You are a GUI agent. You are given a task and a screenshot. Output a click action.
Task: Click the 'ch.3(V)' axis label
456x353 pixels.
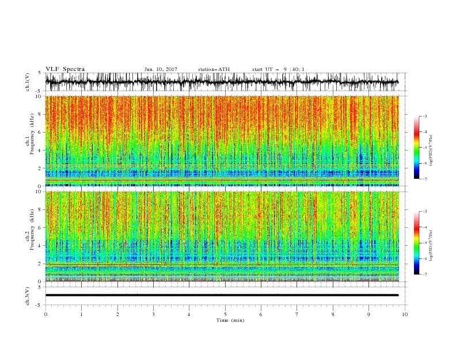point(28,296)
